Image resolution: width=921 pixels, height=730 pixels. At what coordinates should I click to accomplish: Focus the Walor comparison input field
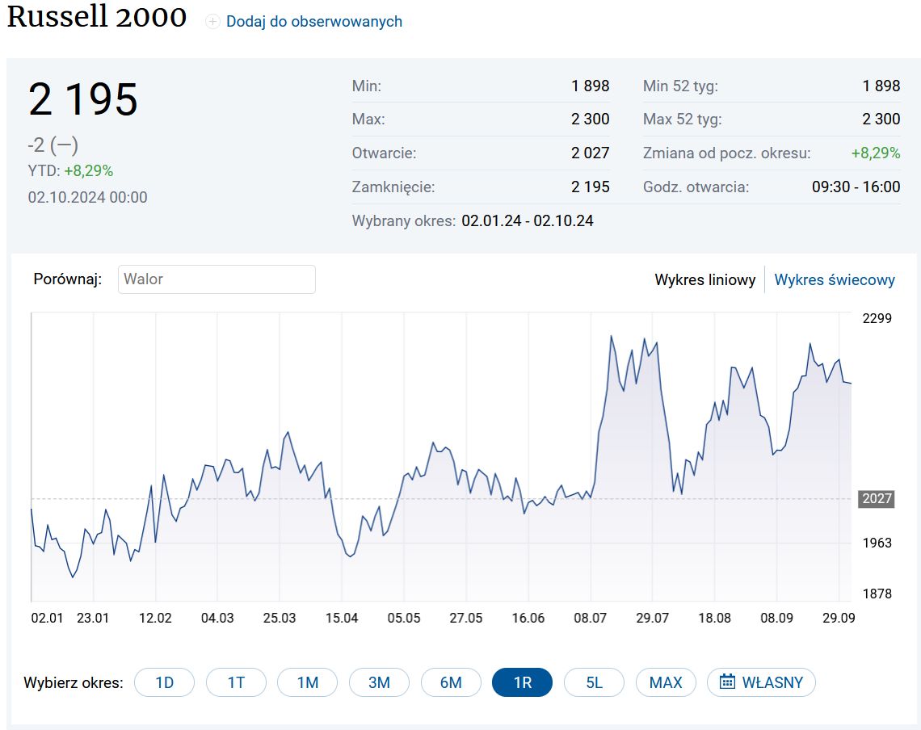tap(217, 279)
